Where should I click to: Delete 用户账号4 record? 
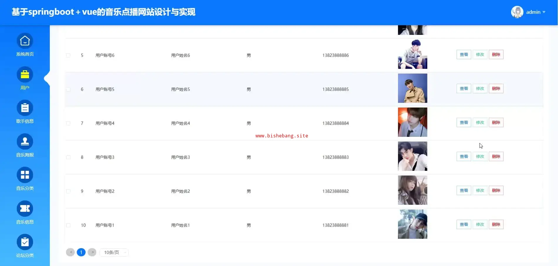pos(496,122)
